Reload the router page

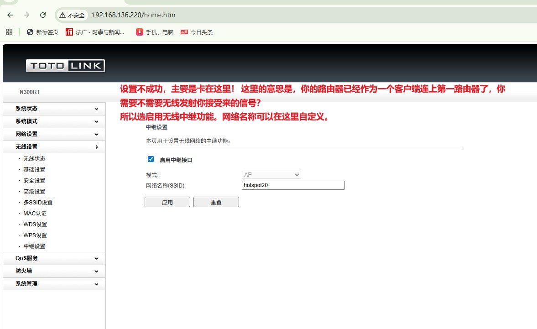tap(43, 15)
